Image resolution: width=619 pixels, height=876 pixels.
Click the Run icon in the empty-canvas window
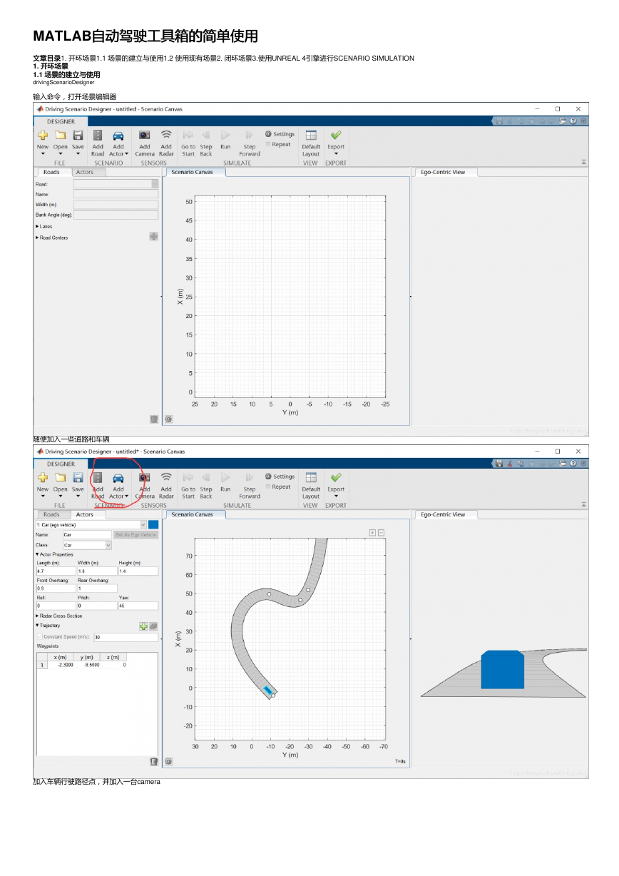click(x=225, y=134)
